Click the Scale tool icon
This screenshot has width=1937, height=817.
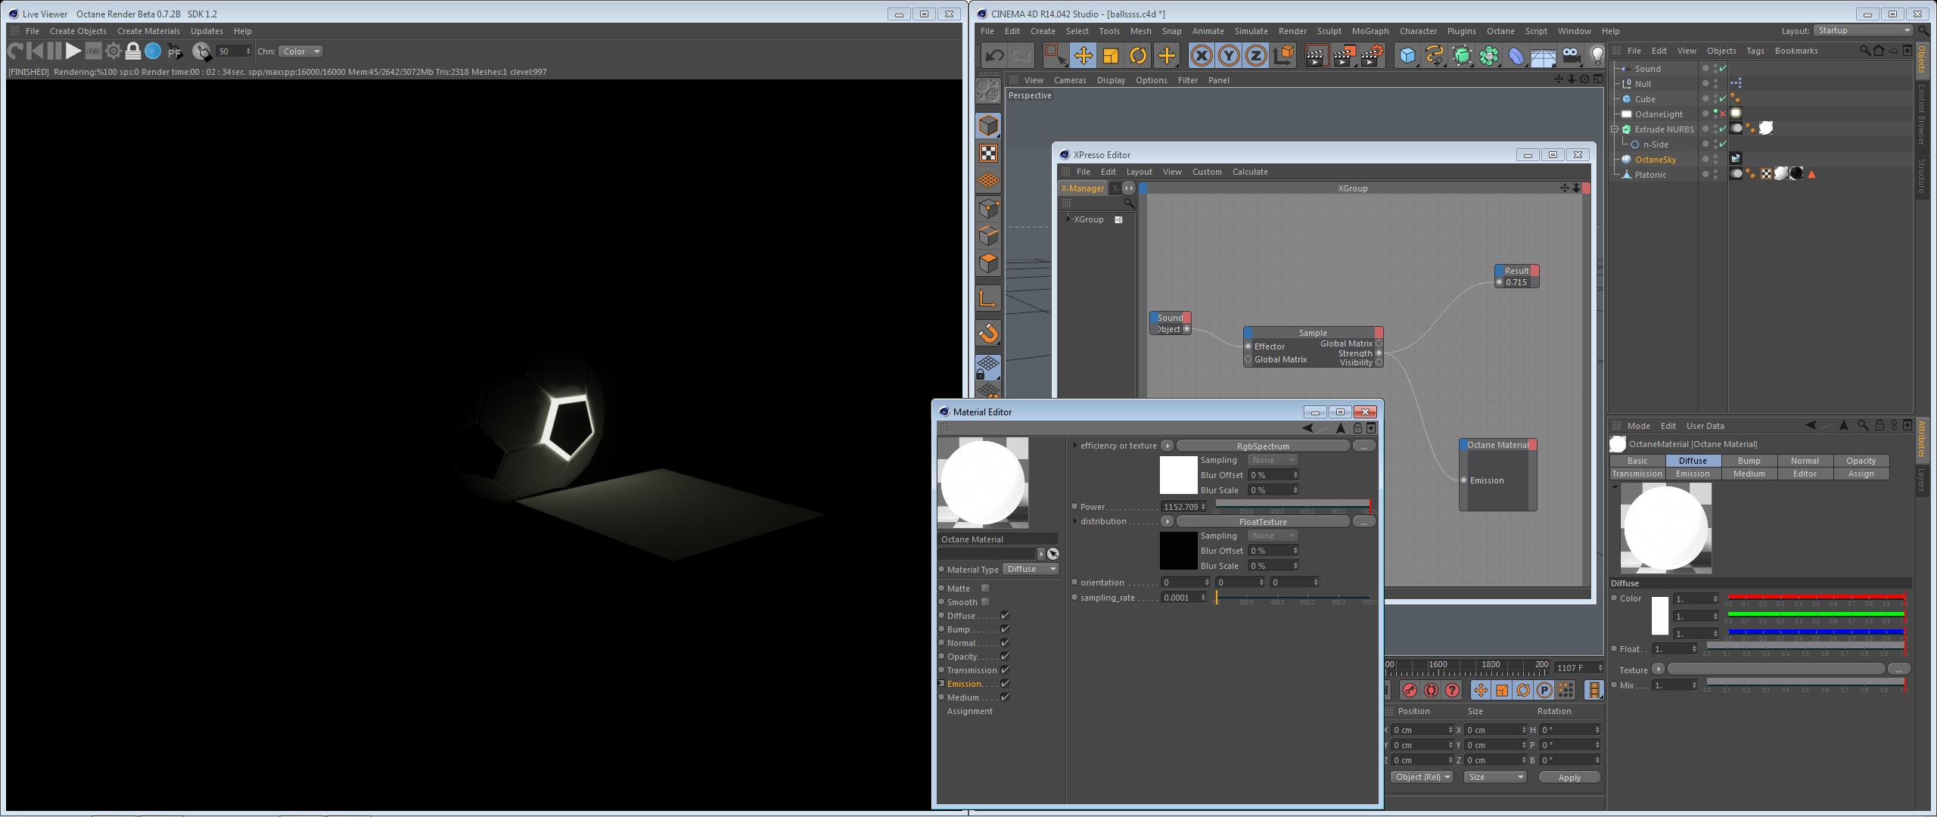[x=1111, y=55]
